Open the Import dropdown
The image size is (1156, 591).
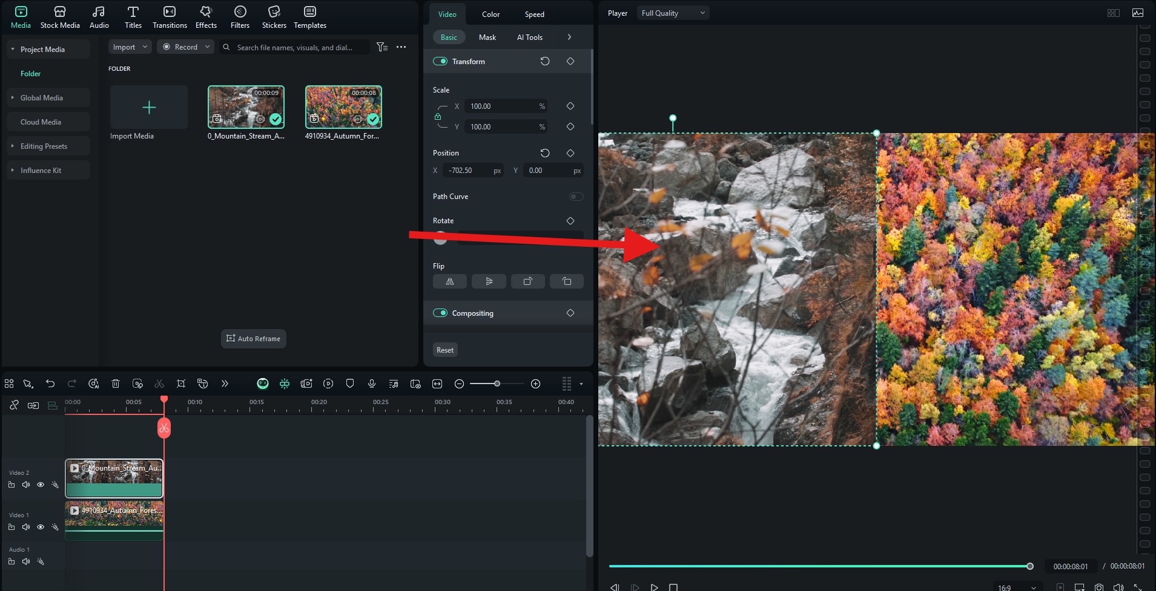point(130,47)
